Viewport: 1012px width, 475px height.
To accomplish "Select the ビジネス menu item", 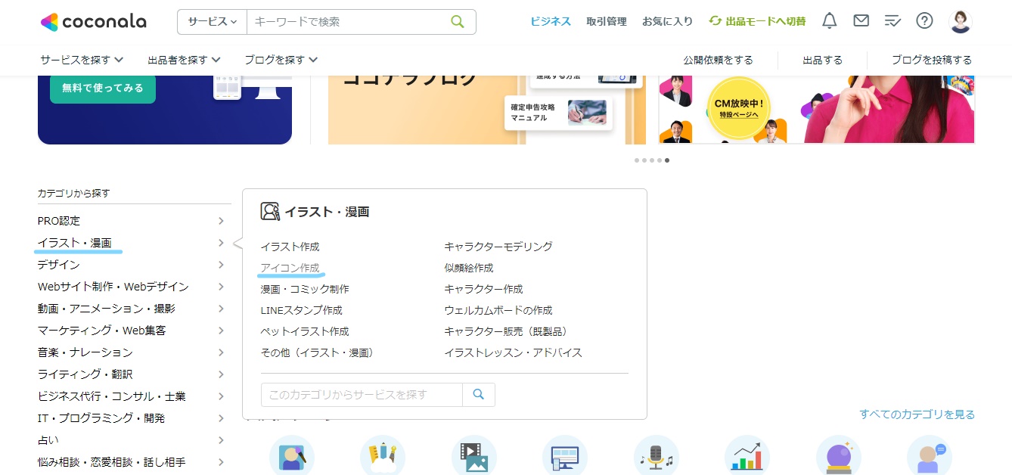I will click(550, 21).
